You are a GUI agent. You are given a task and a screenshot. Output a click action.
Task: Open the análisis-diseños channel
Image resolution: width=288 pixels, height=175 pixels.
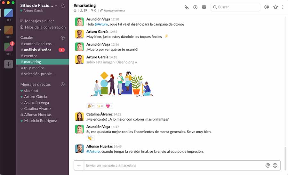click(43, 50)
